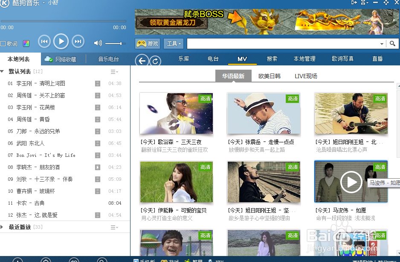Open the 工具 tools dropdown
This screenshot has width=400, height=262.
pos(174,44)
